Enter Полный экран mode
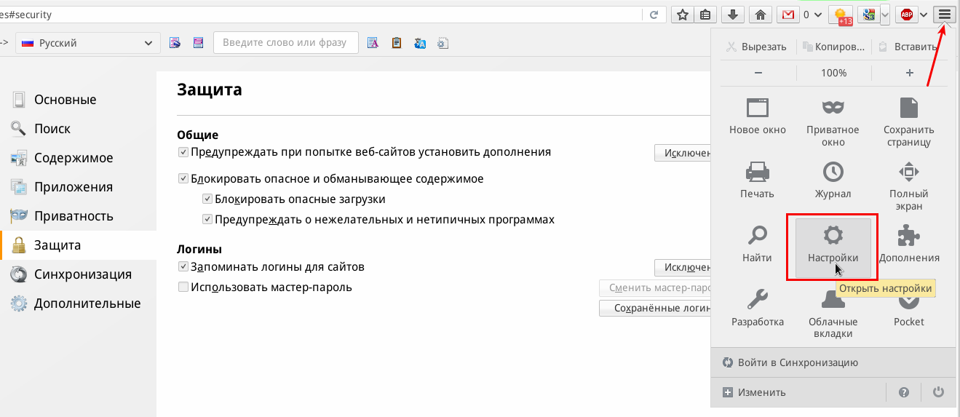Viewport: 960px width, 417px height. click(x=909, y=186)
